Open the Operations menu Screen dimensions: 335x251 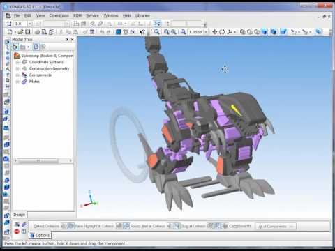(x=59, y=15)
